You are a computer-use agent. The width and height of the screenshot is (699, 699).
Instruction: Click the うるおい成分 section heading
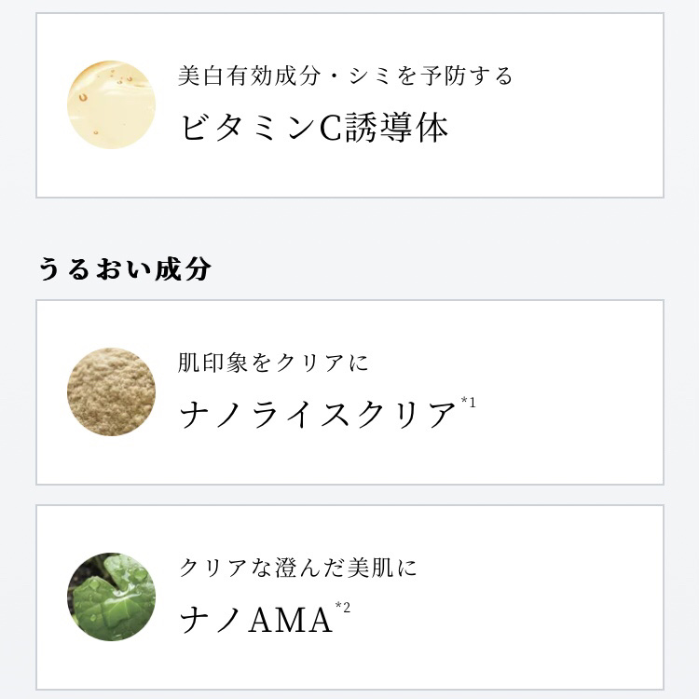pyautogui.click(x=124, y=268)
